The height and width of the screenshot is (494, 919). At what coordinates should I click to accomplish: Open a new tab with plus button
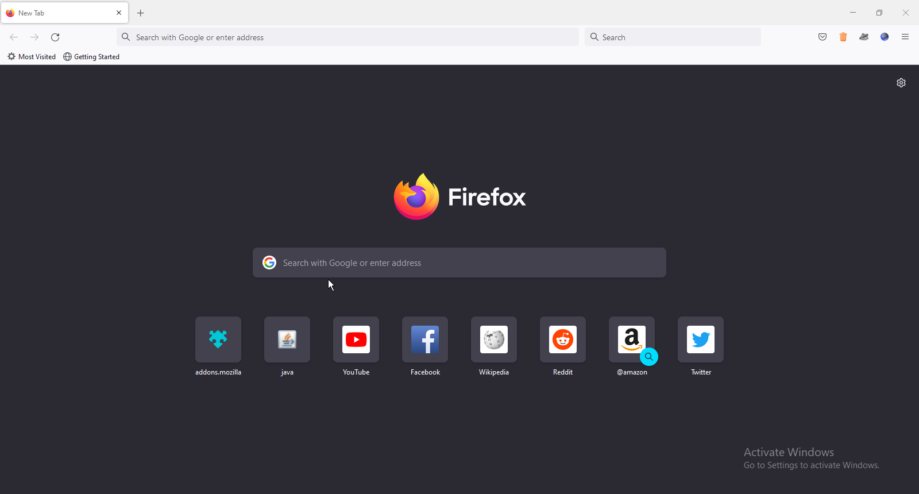(x=141, y=13)
